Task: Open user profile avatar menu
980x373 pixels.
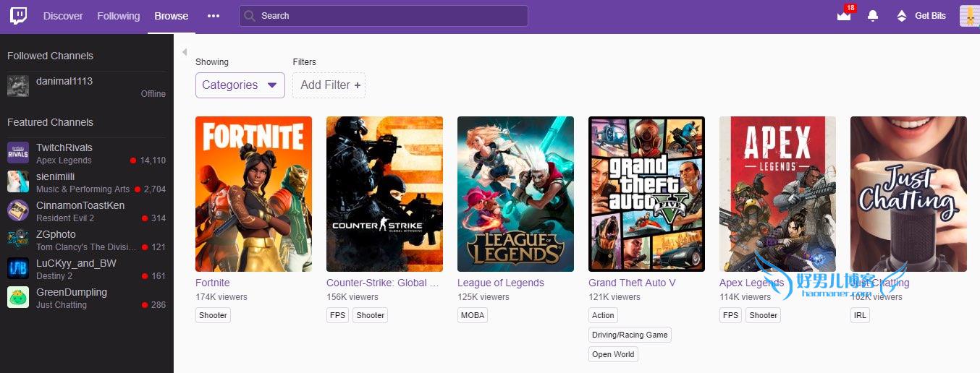Action: point(969,16)
